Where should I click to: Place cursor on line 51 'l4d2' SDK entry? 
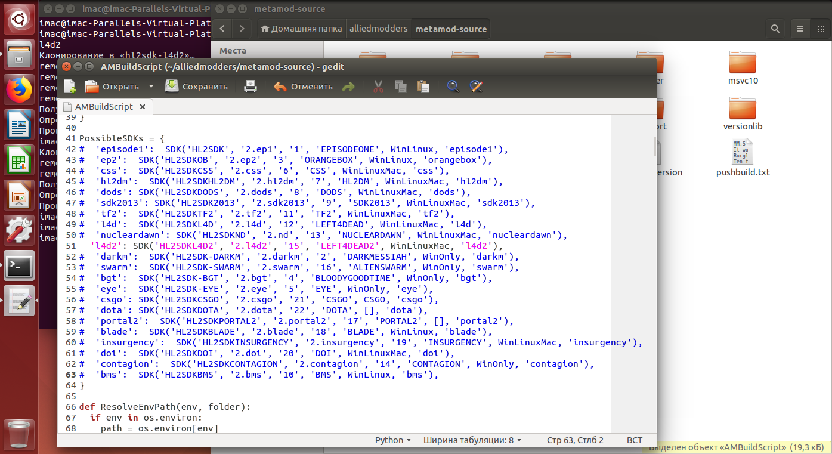tap(297, 246)
